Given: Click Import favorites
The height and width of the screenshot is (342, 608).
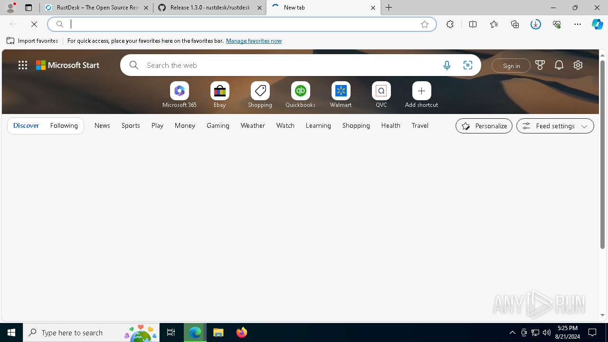Looking at the screenshot, I should click(32, 41).
